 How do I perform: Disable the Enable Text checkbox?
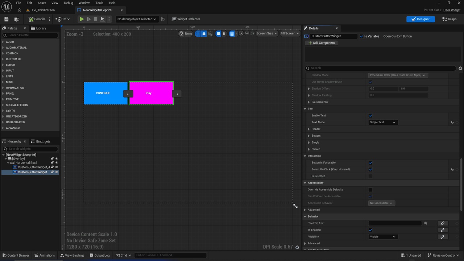[x=370, y=116]
